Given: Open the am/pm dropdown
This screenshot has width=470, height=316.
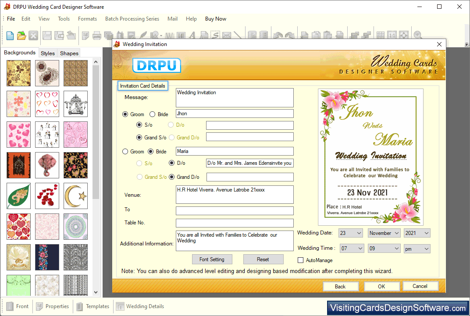Looking at the screenshot, I should coord(417,249).
